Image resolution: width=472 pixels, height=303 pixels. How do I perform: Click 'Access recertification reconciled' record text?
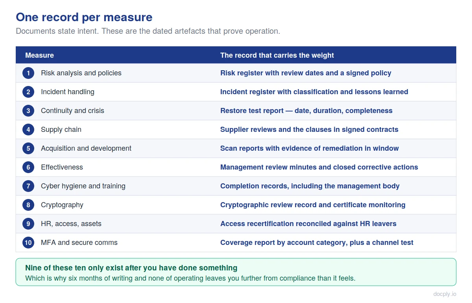(x=308, y=224)
